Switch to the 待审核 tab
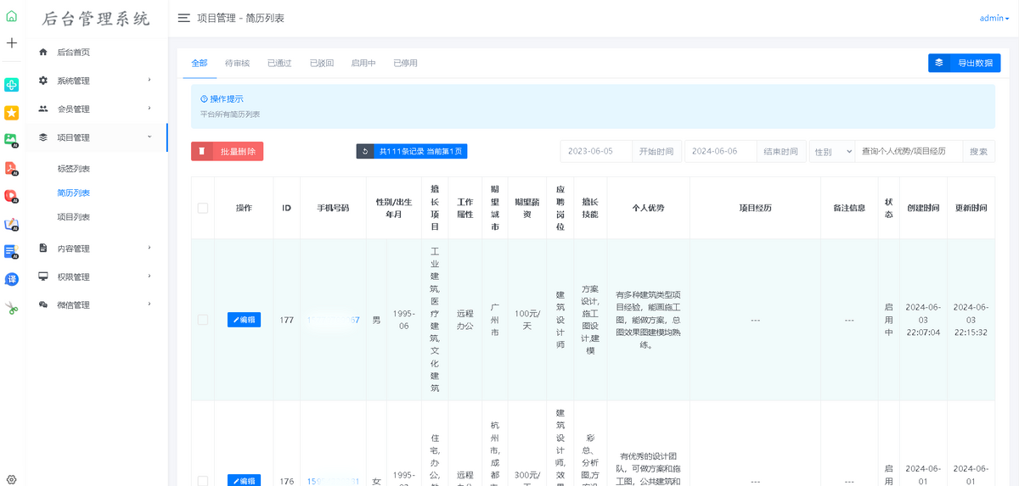 tap(238, 64)
